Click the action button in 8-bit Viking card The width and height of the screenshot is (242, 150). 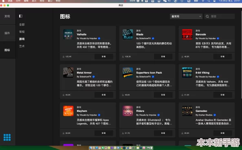coord(222,95)
